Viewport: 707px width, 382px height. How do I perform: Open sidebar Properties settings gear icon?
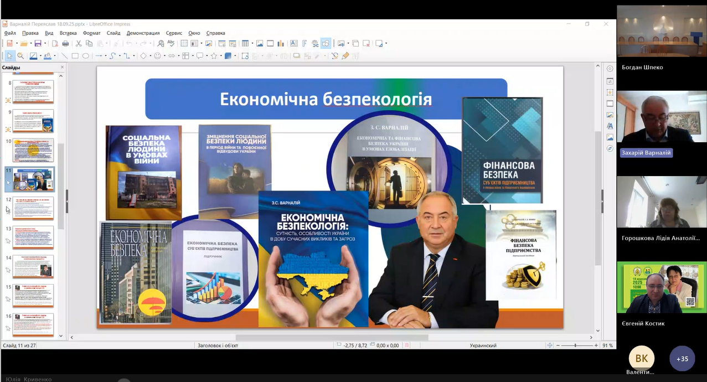(610, 69)
